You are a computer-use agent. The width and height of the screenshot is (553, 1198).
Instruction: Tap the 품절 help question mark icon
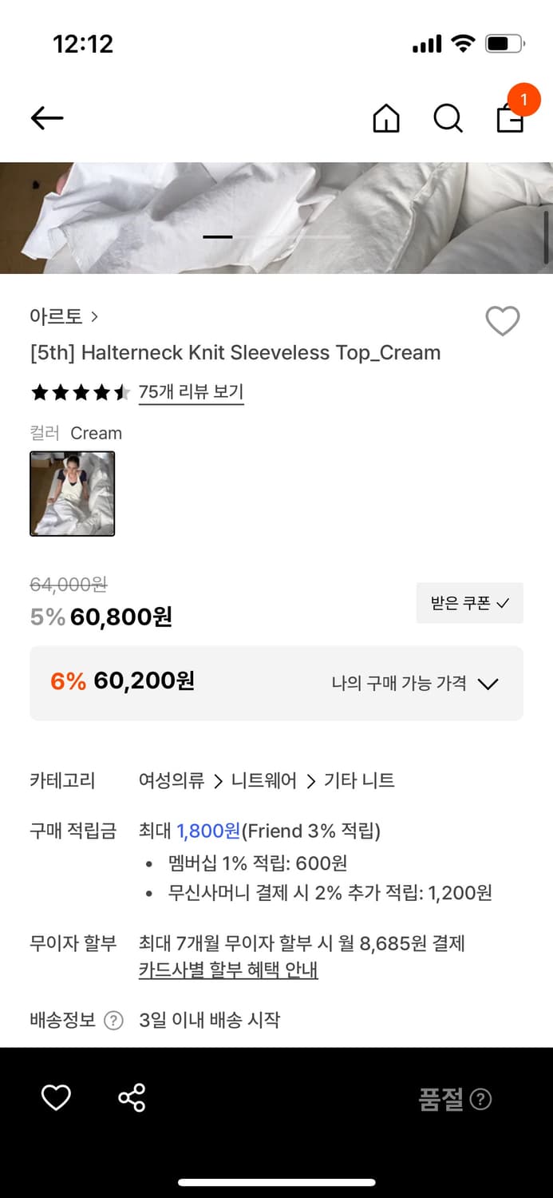point(481,1100)
